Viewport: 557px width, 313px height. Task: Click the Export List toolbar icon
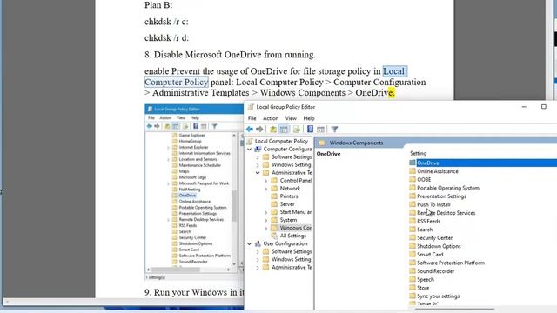click(297, 130)
